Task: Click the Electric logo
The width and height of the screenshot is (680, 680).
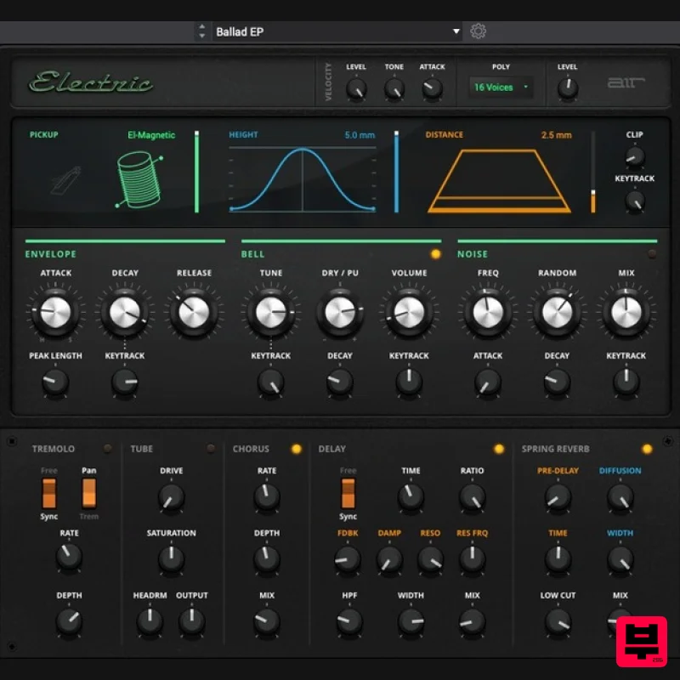Action: pyautogui.click(x=91, y=82)
